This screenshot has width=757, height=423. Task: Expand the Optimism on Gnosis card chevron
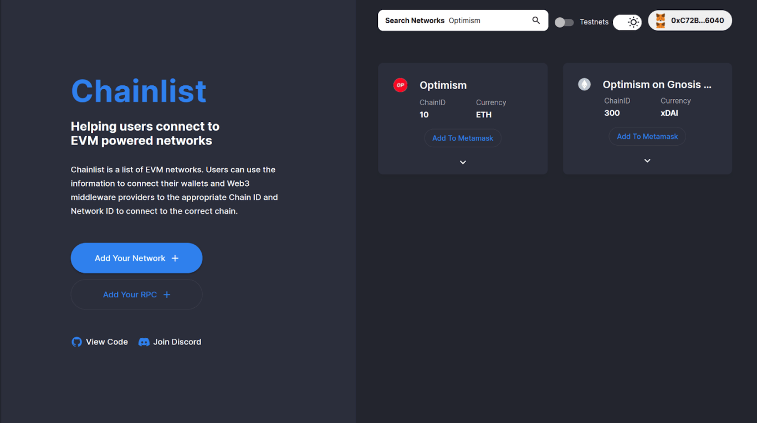click(647, 161)
